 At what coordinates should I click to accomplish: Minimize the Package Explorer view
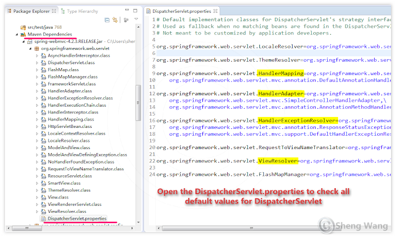127,10
